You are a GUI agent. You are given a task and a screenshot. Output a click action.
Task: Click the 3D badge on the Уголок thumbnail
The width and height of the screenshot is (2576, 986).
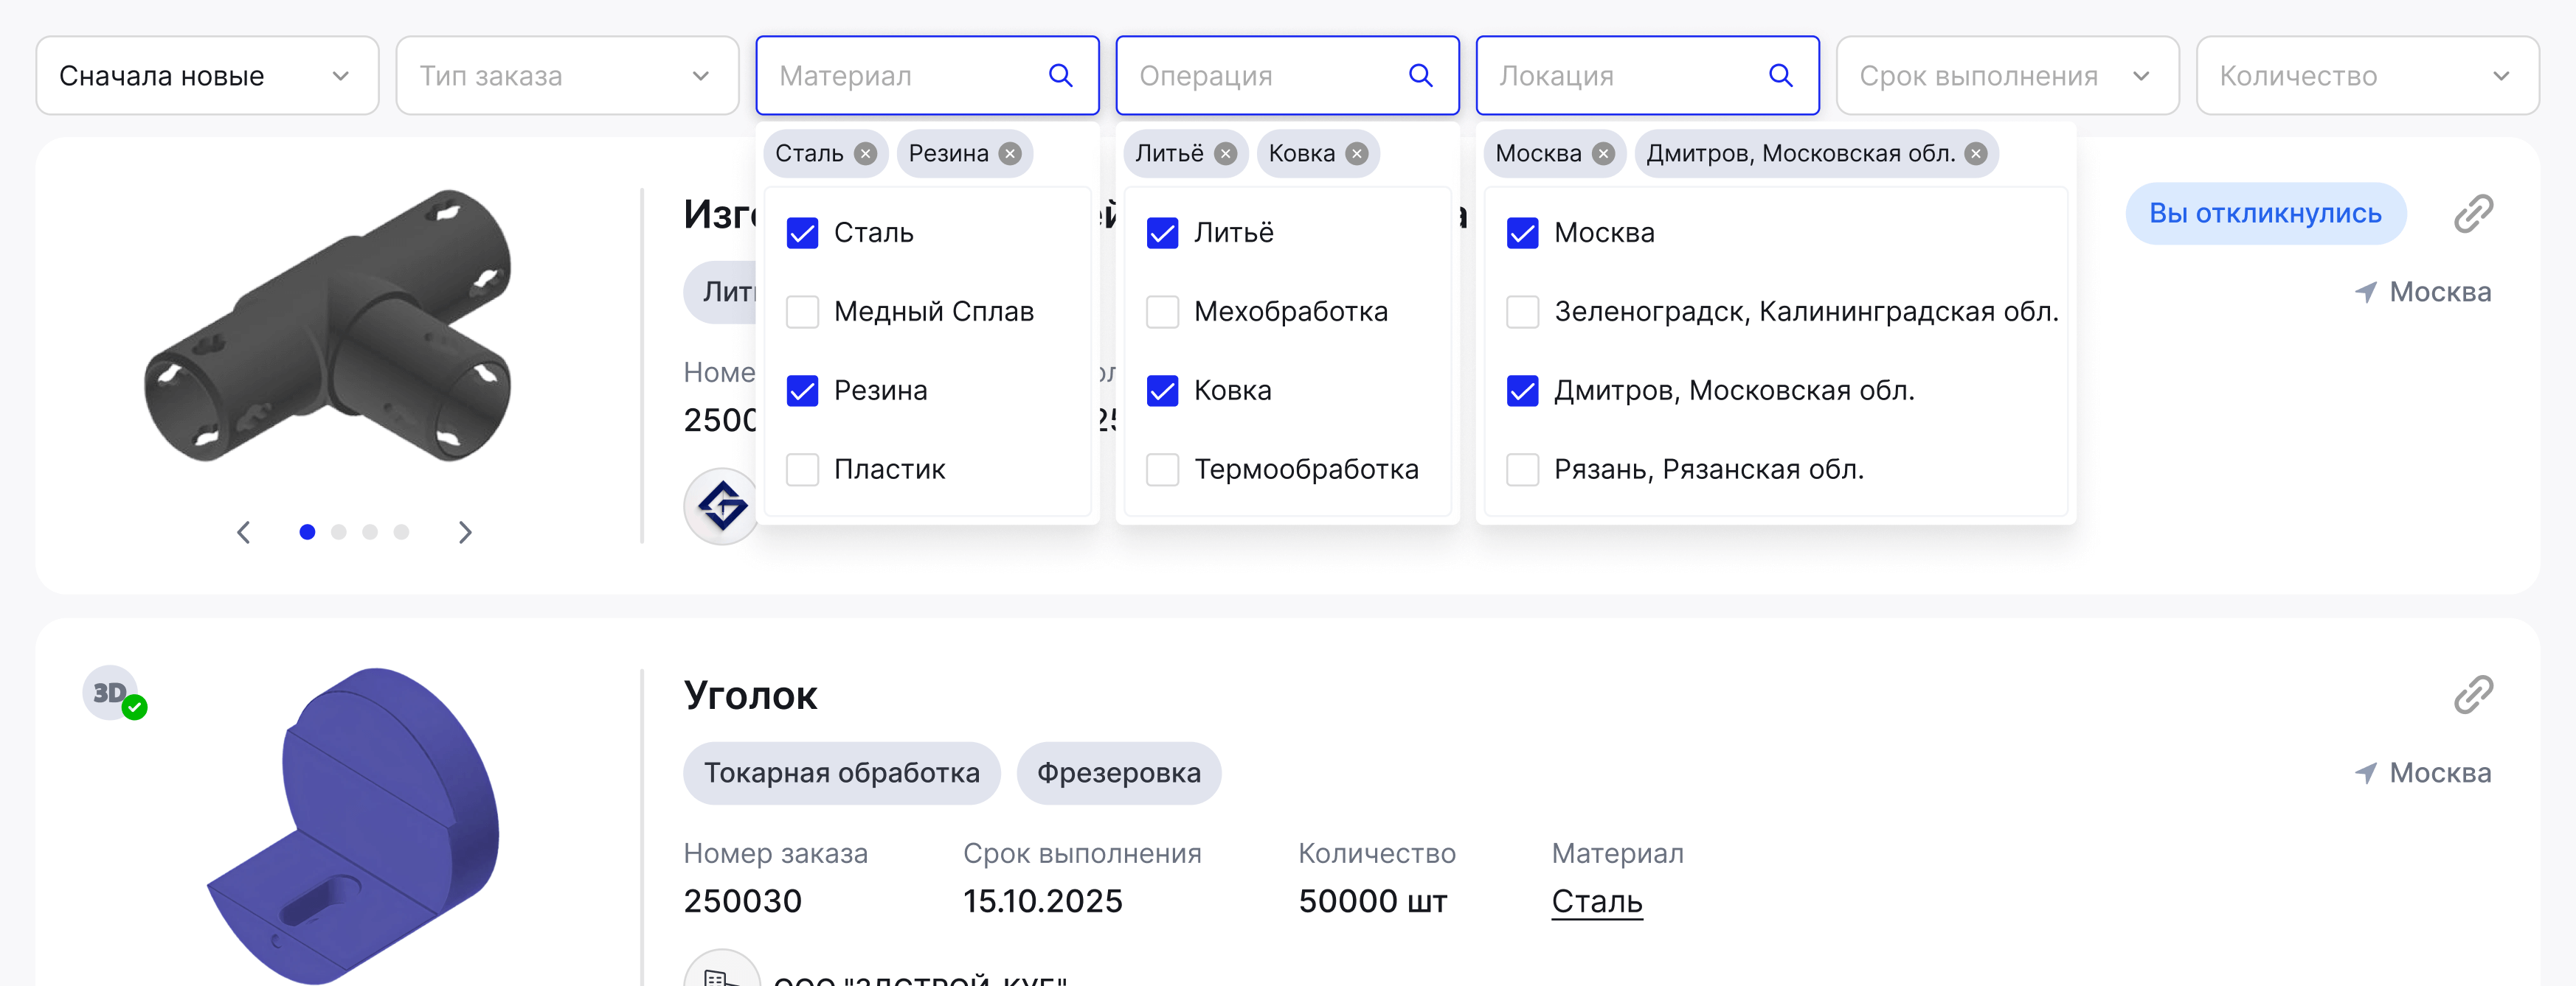click(x=110, y=691)
